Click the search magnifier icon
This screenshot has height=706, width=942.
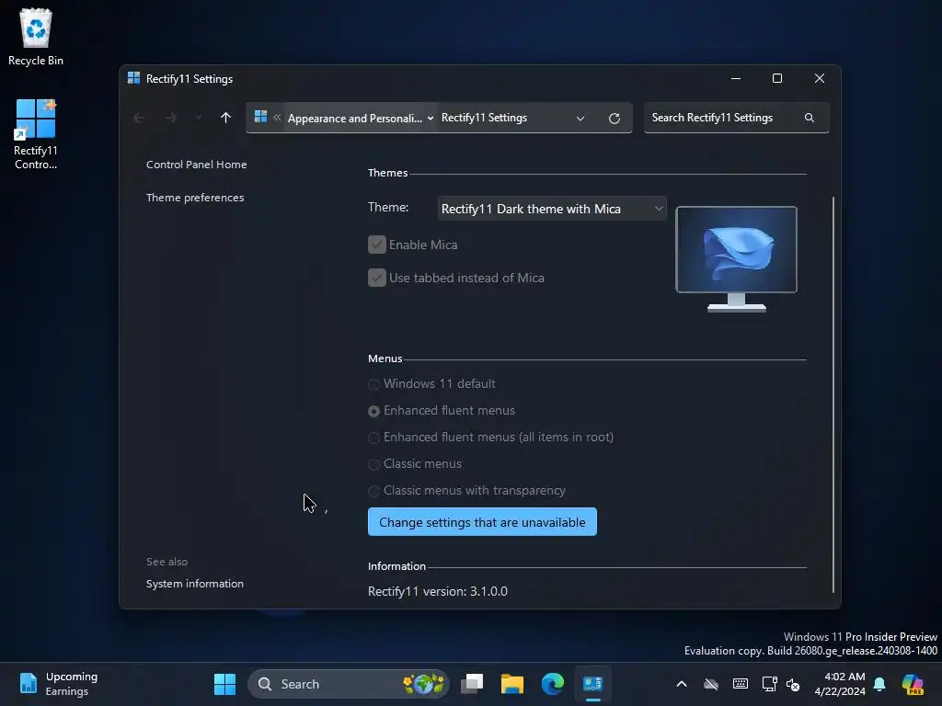coord(810,118)
